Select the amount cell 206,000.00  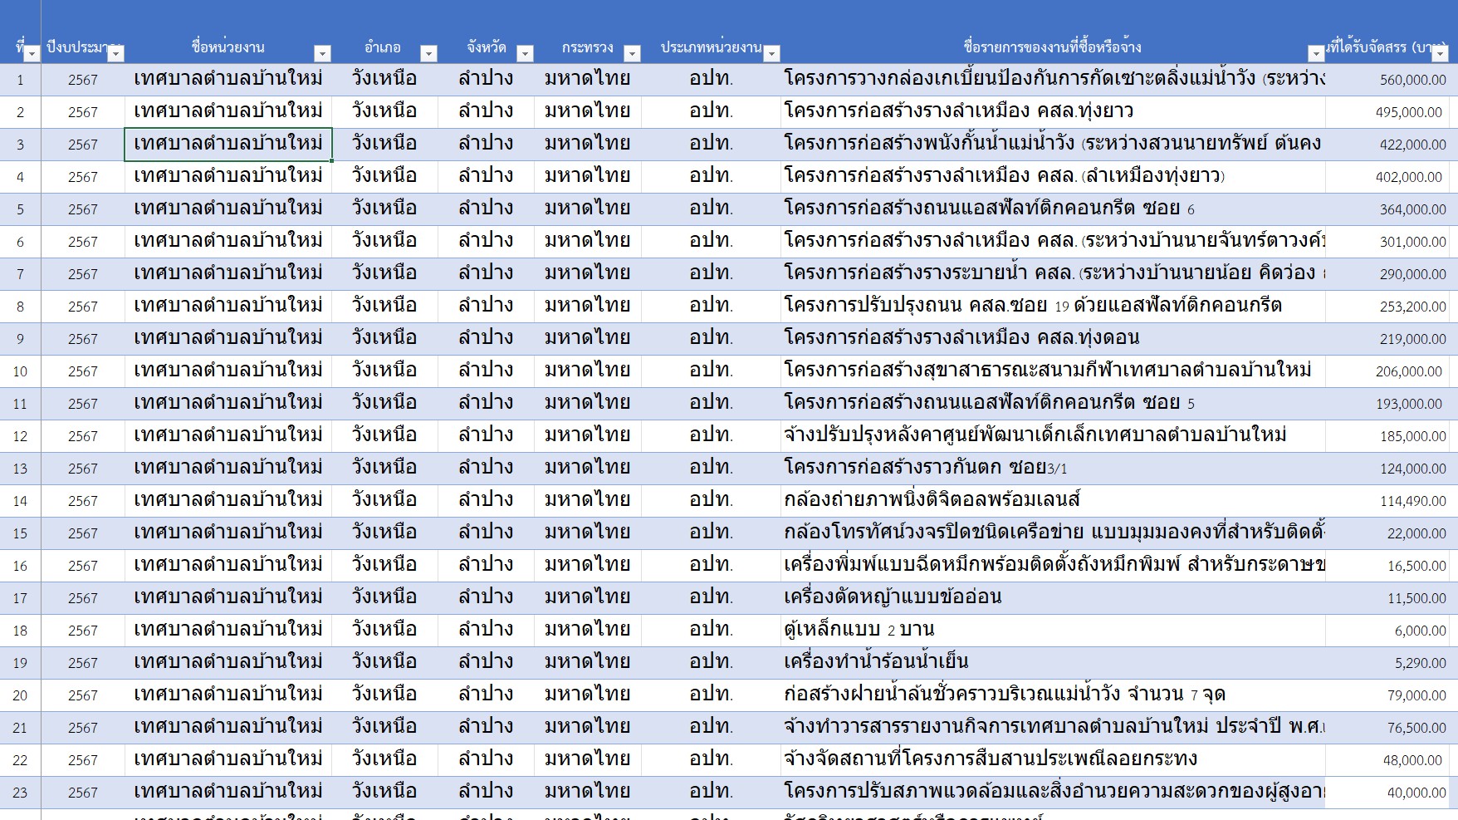click(1387, 371)
